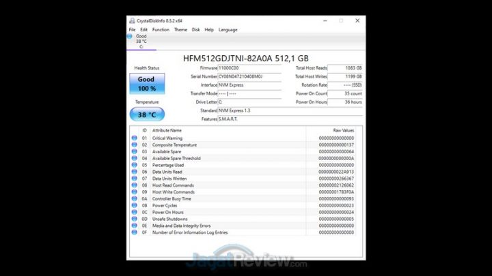Click the Transfer Mode field
Viewport: 492px width, 276px height.
tap(249, 93)
